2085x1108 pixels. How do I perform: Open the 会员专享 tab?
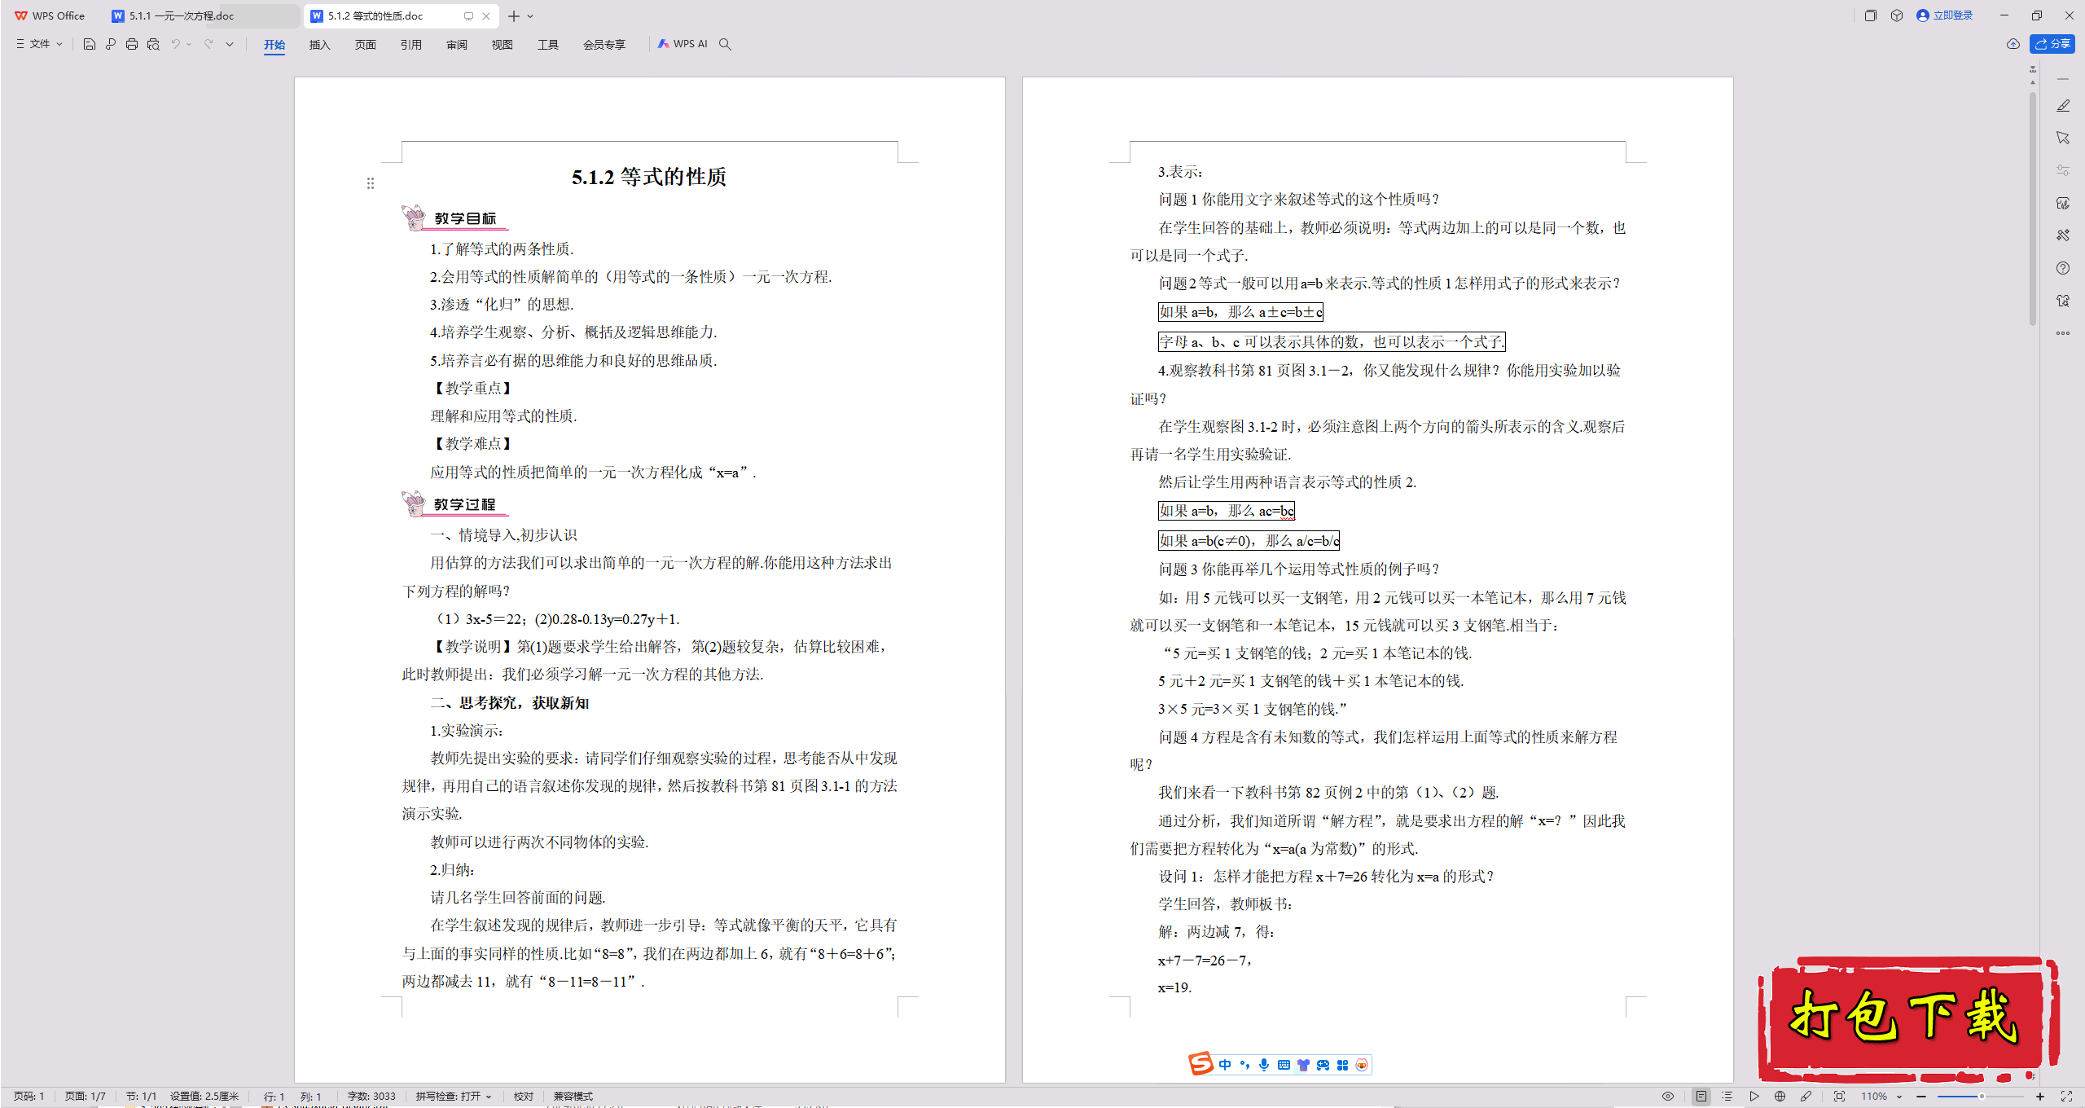(604, 44)
